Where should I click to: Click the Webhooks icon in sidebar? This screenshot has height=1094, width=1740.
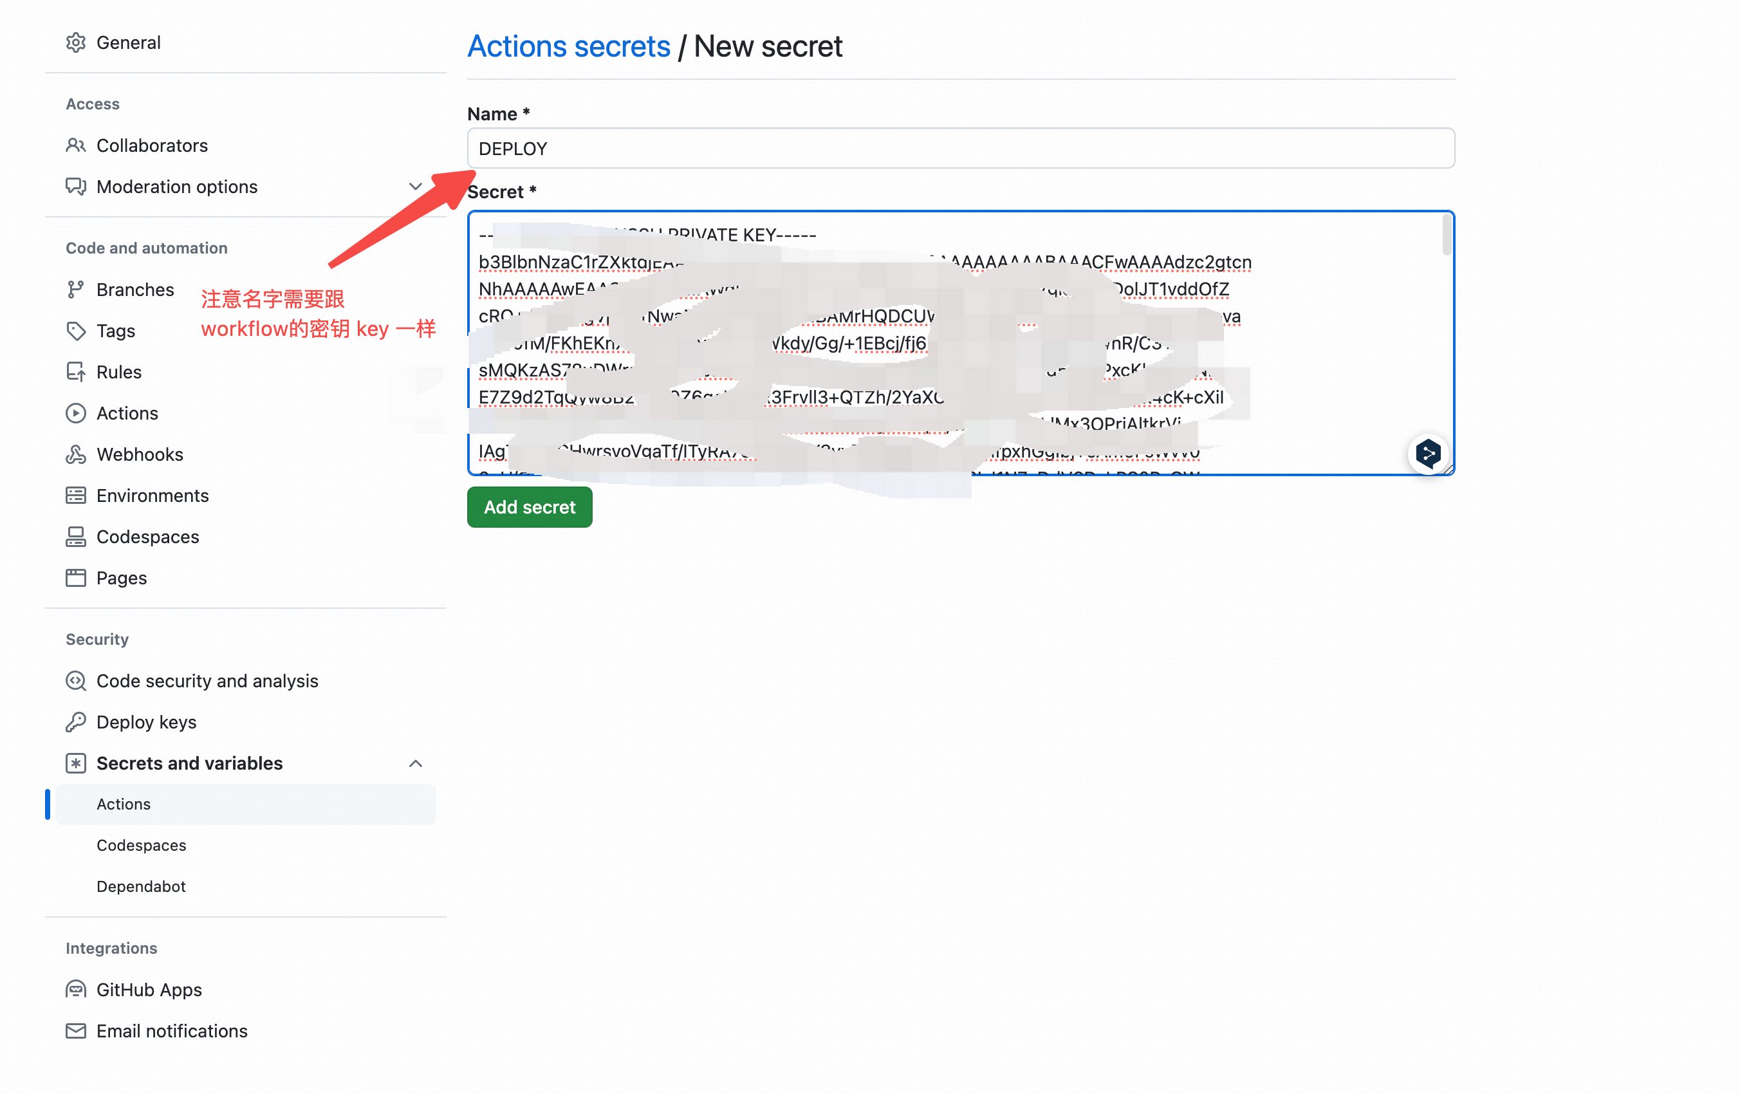pos(76,454)
